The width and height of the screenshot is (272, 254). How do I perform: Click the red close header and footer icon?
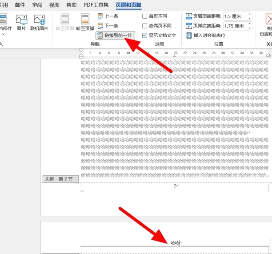click(268, 20)
